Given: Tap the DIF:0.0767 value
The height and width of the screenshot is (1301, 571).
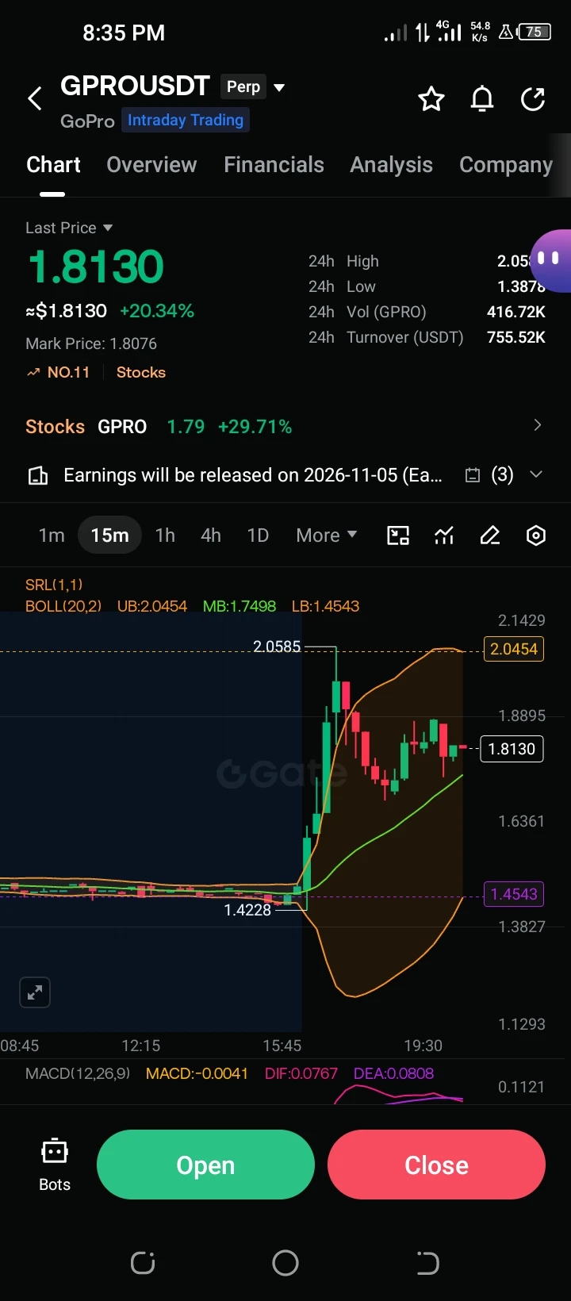Looking at the screenshot, I should click(x=301, y=1073).
